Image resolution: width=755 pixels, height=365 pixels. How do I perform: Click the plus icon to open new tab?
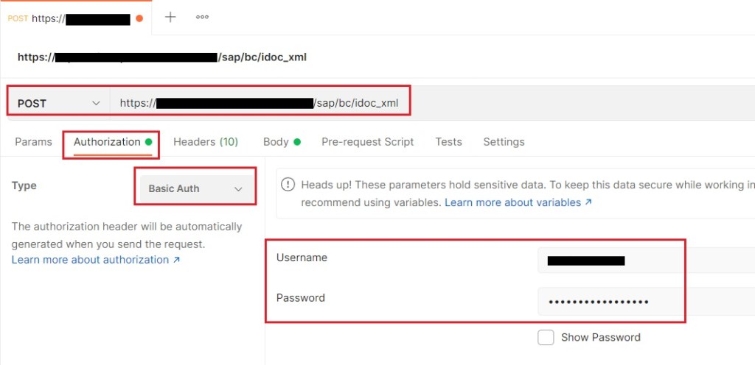coord(170,17)
